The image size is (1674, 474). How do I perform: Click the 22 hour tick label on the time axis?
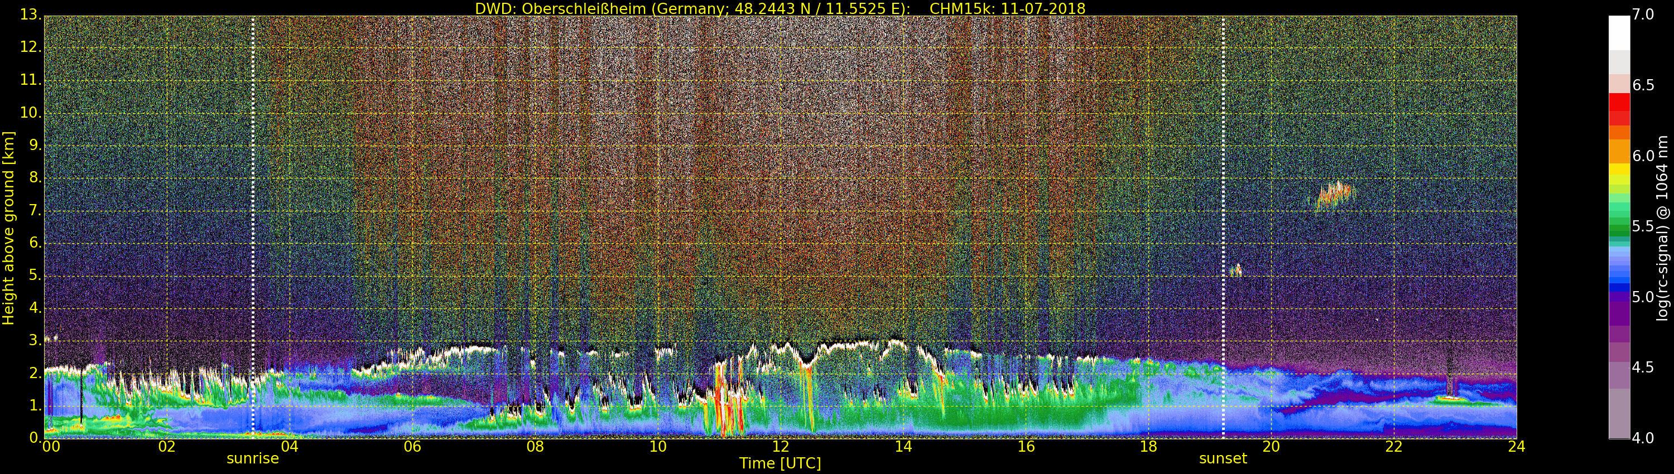click(1394, 447)
